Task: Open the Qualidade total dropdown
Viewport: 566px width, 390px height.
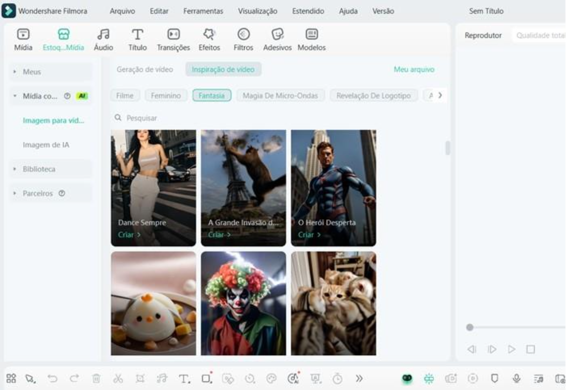Action: (x=539, y=35)
